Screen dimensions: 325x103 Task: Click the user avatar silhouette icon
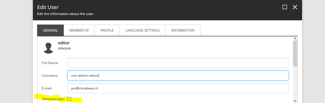click(48, 48)
